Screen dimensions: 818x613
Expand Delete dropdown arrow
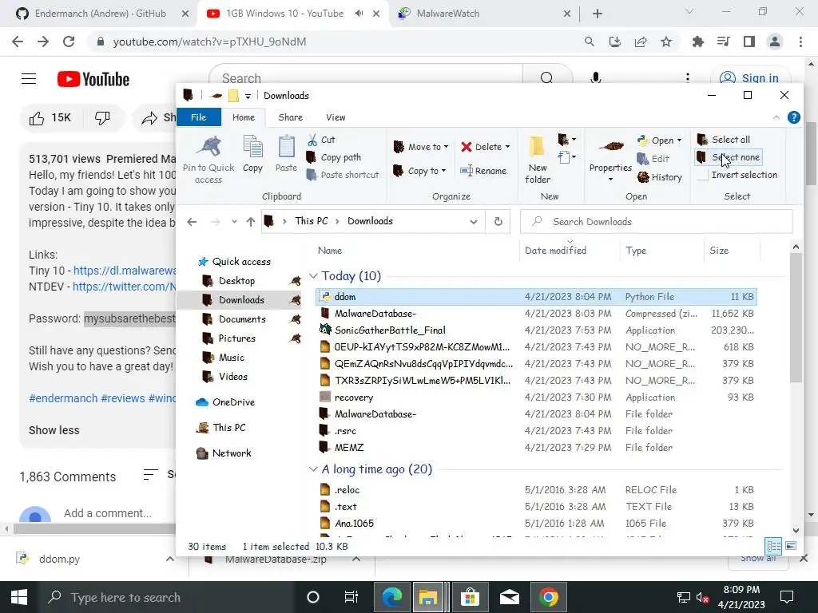[507, 147]
